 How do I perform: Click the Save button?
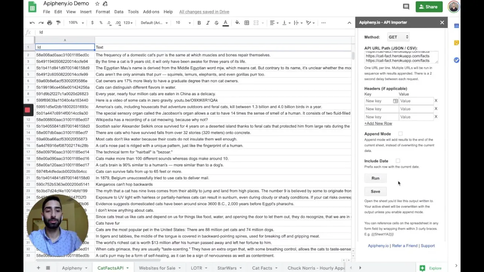[x=375, y=191]
